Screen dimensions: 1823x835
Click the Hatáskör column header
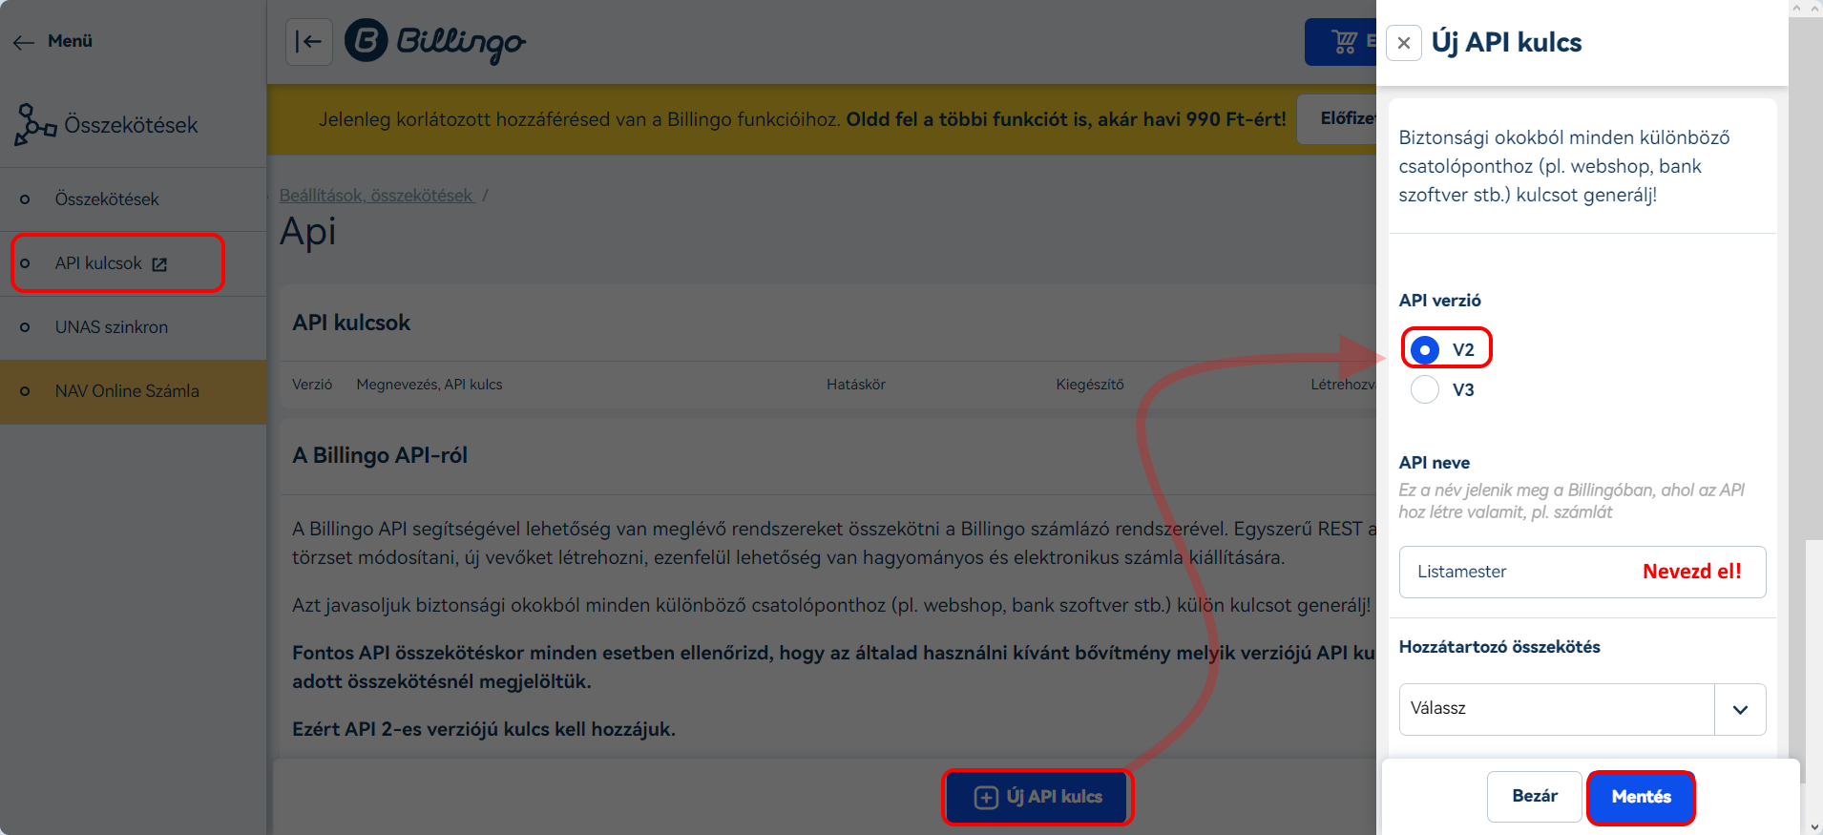[856, 385]
